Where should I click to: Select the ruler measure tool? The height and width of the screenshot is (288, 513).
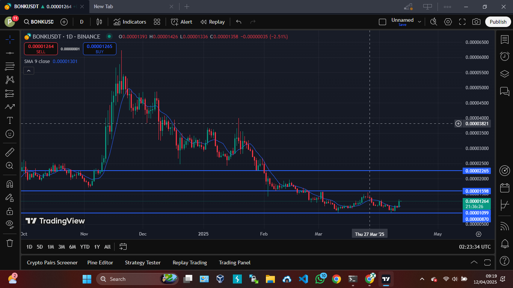coord(10,152)
